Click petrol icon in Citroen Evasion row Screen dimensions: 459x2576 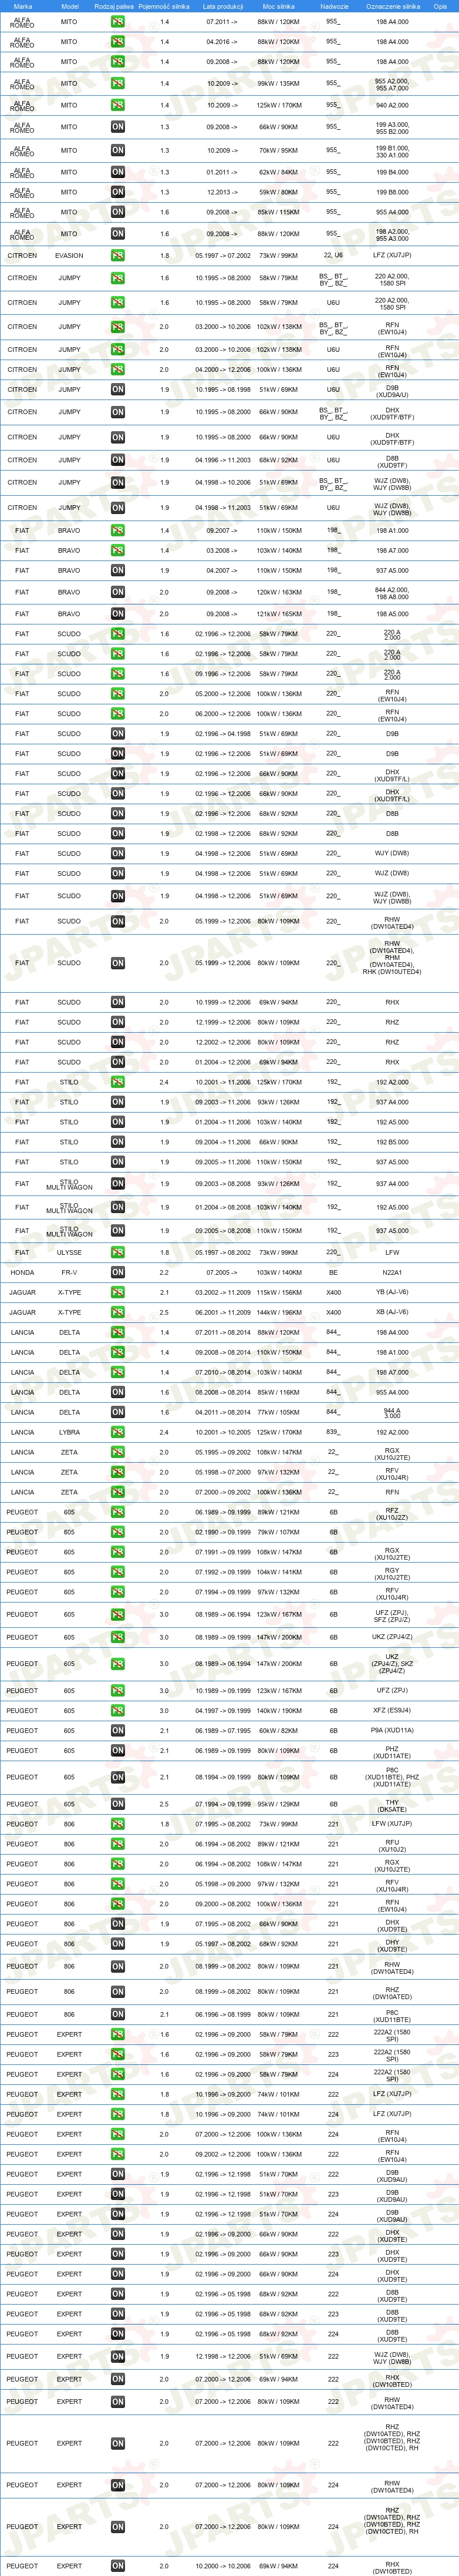tap(117, 256)
